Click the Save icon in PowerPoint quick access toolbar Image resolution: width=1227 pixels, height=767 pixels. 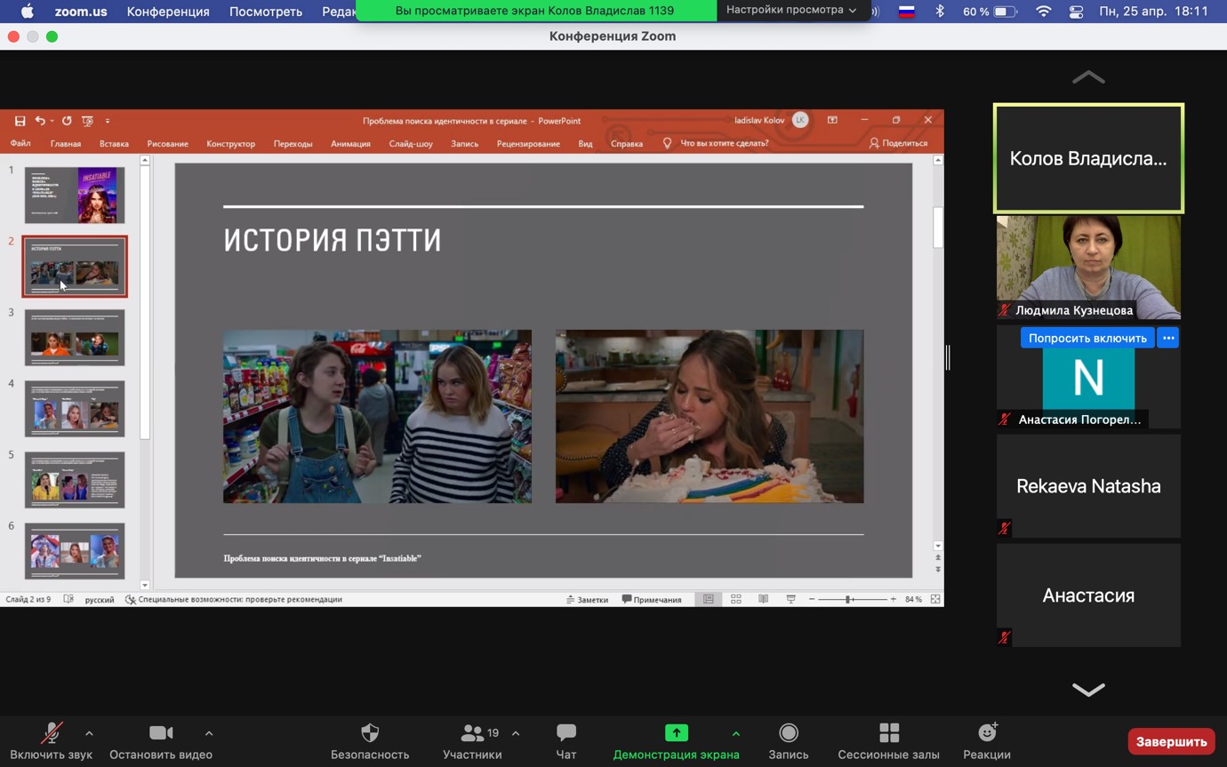[x=20, y=121]
